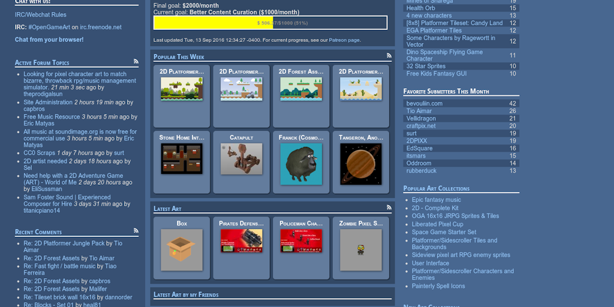Viewport: 614px width, 307px height.
Task: Open IRC/Webchat Rules link
Action: tap(41, 15)
